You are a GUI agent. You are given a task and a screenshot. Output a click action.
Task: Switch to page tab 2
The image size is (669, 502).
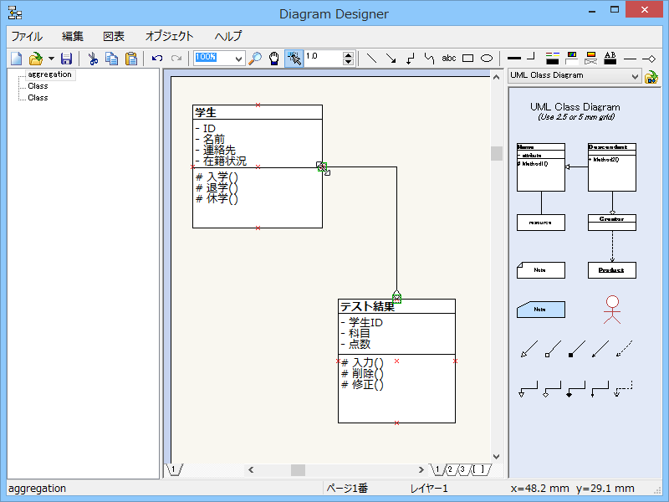(x=450, y=469)
